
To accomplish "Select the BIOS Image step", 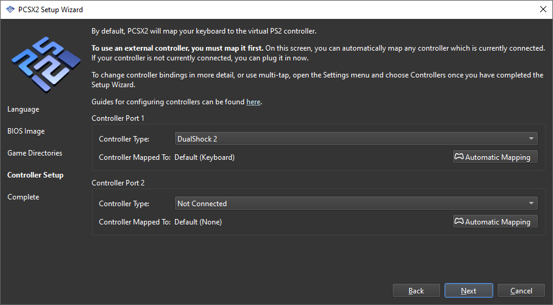I will [x=26, y=131].
